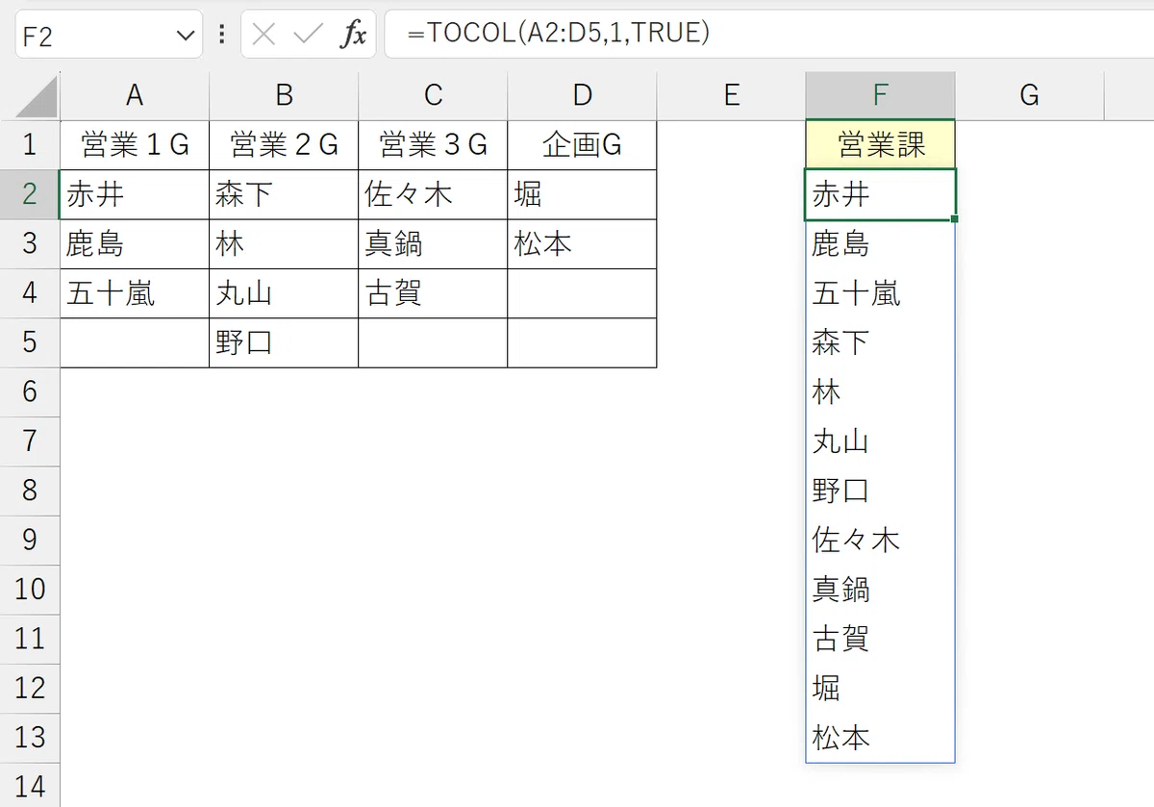
Task: Click the Cancel X icon in formula bar
Action: click(263, 36)
